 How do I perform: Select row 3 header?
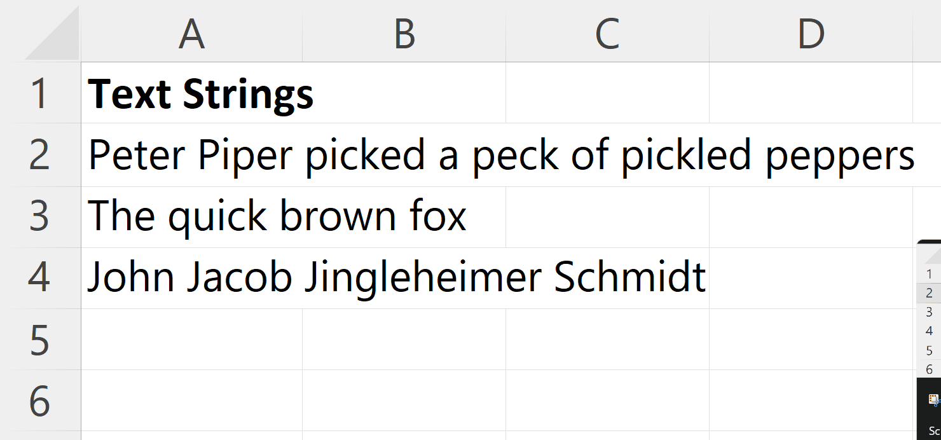(x=40, y=217)
